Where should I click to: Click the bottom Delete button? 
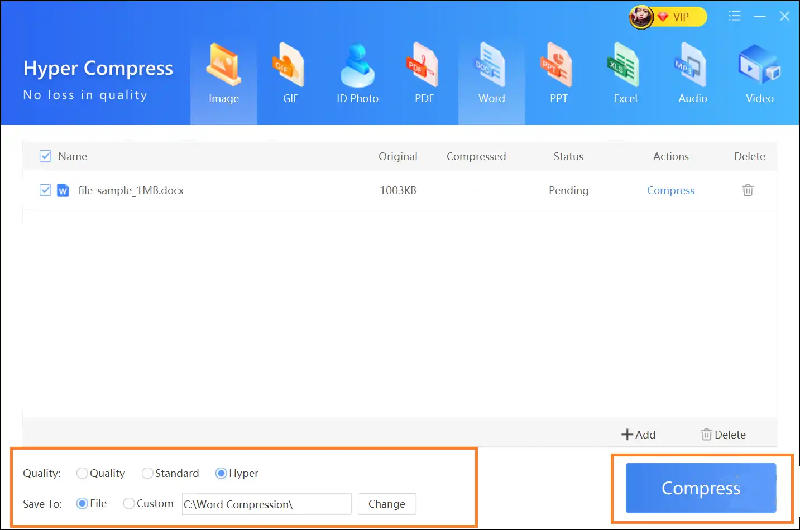pos(724,435)
